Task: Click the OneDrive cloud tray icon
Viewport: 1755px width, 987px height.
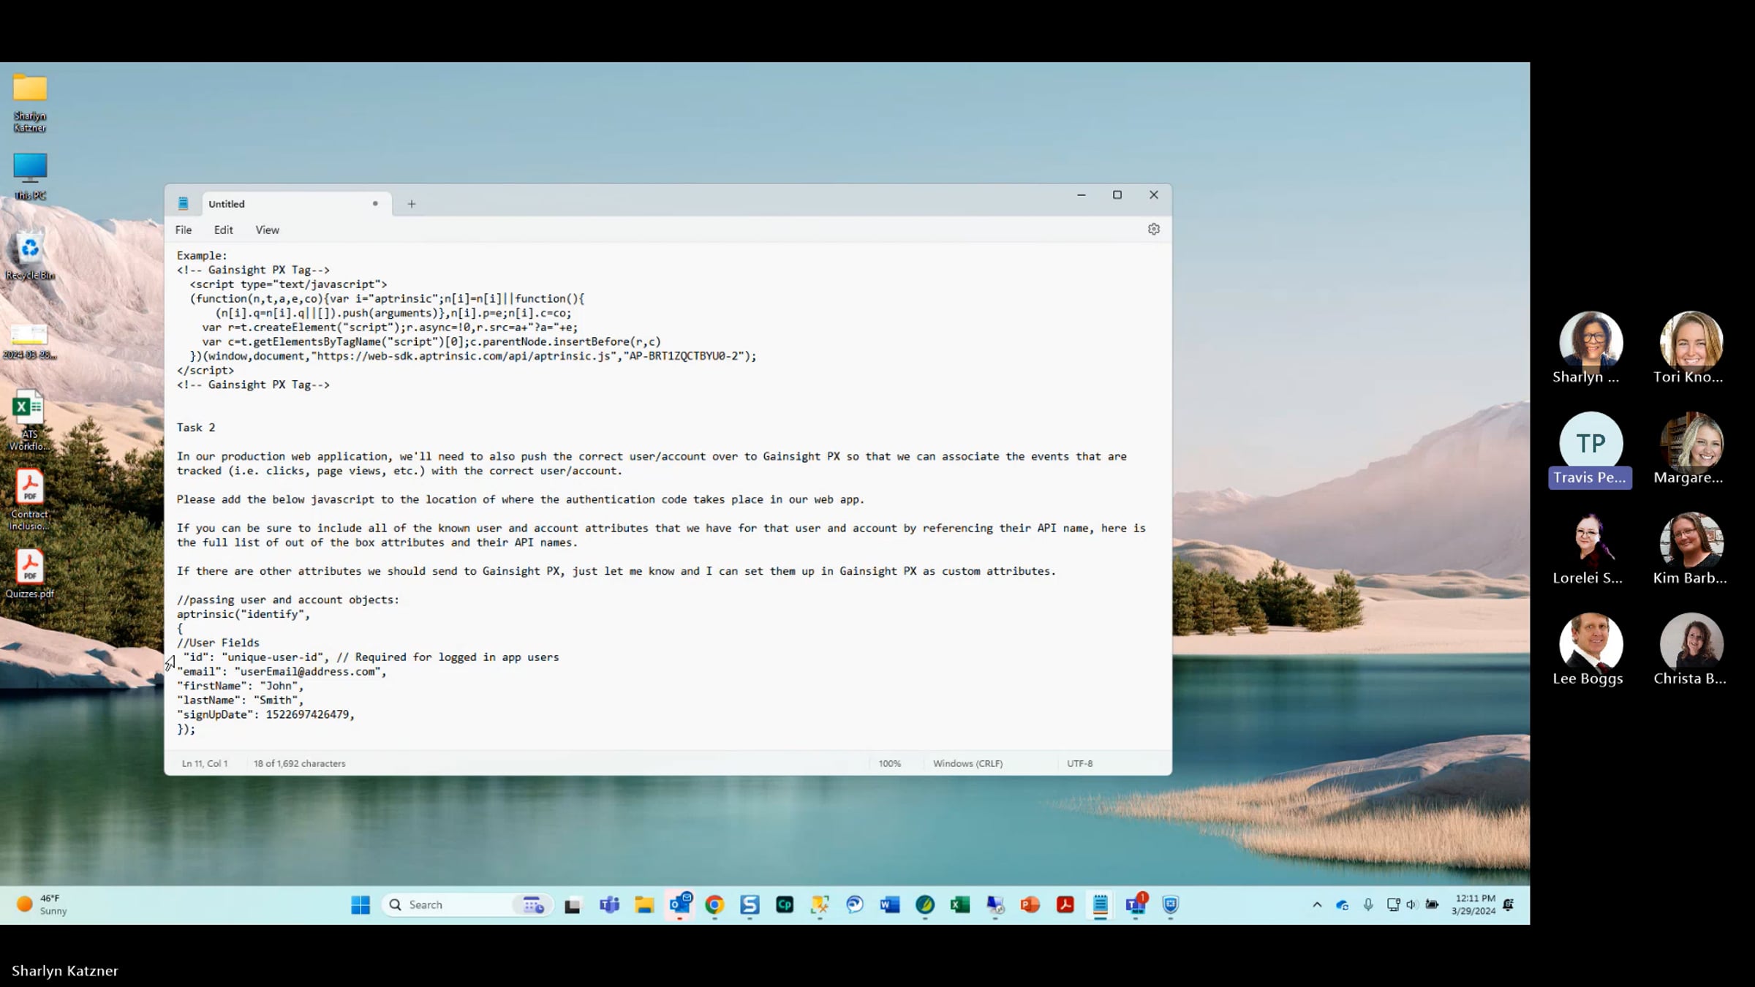Action: pos(1342,905)
